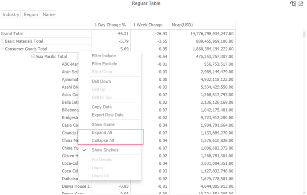Choose Export Raw Data option
The width and height of the screenshot is (307, 195).
coord(107,115)
